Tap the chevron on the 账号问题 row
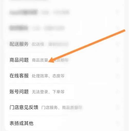Image resolution: width=129 pixels, height=131 pixels. [118, 92]
